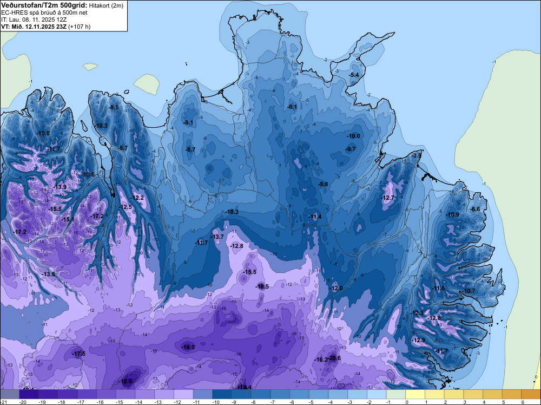Click the -15.1 temperature value
Viewport: 541px width, 405px height.
click(68, 219)
